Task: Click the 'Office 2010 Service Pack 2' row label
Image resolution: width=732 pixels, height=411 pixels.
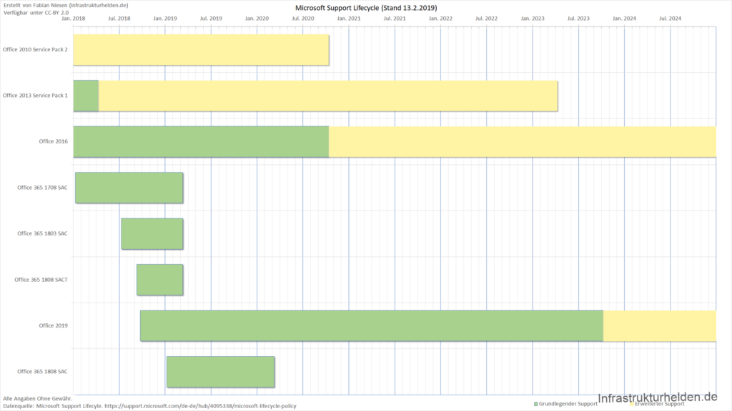Action: [35, 49]
